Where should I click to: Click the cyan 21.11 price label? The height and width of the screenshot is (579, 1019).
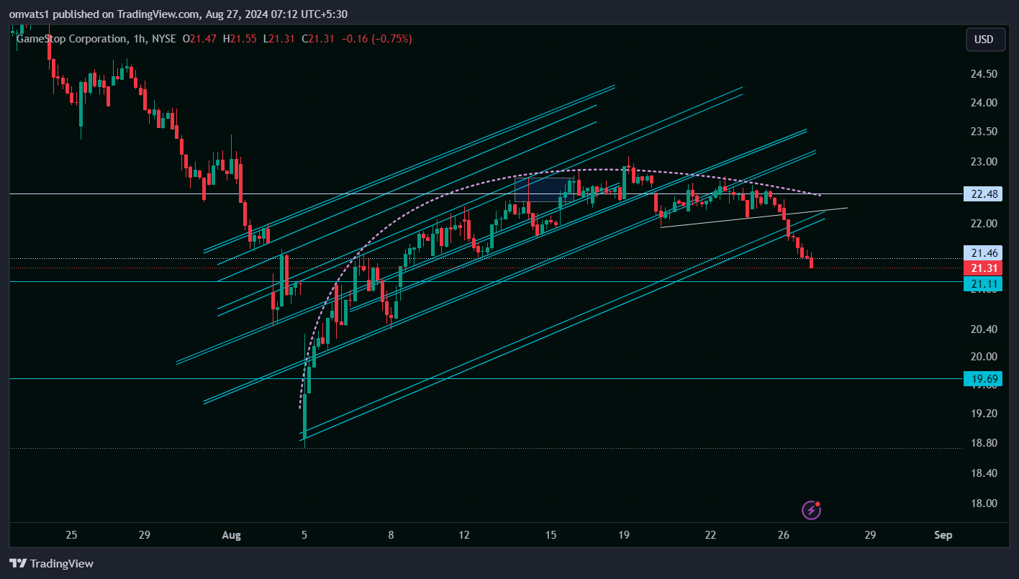click(982, 284)
